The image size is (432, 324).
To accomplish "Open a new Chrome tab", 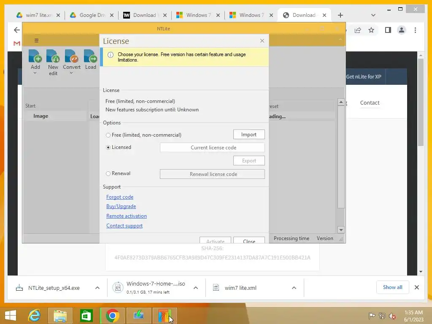I will 340,15.
